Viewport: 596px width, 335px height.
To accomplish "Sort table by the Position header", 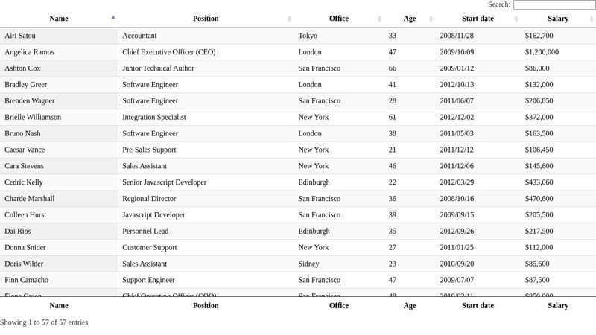I will pos(206,19).
